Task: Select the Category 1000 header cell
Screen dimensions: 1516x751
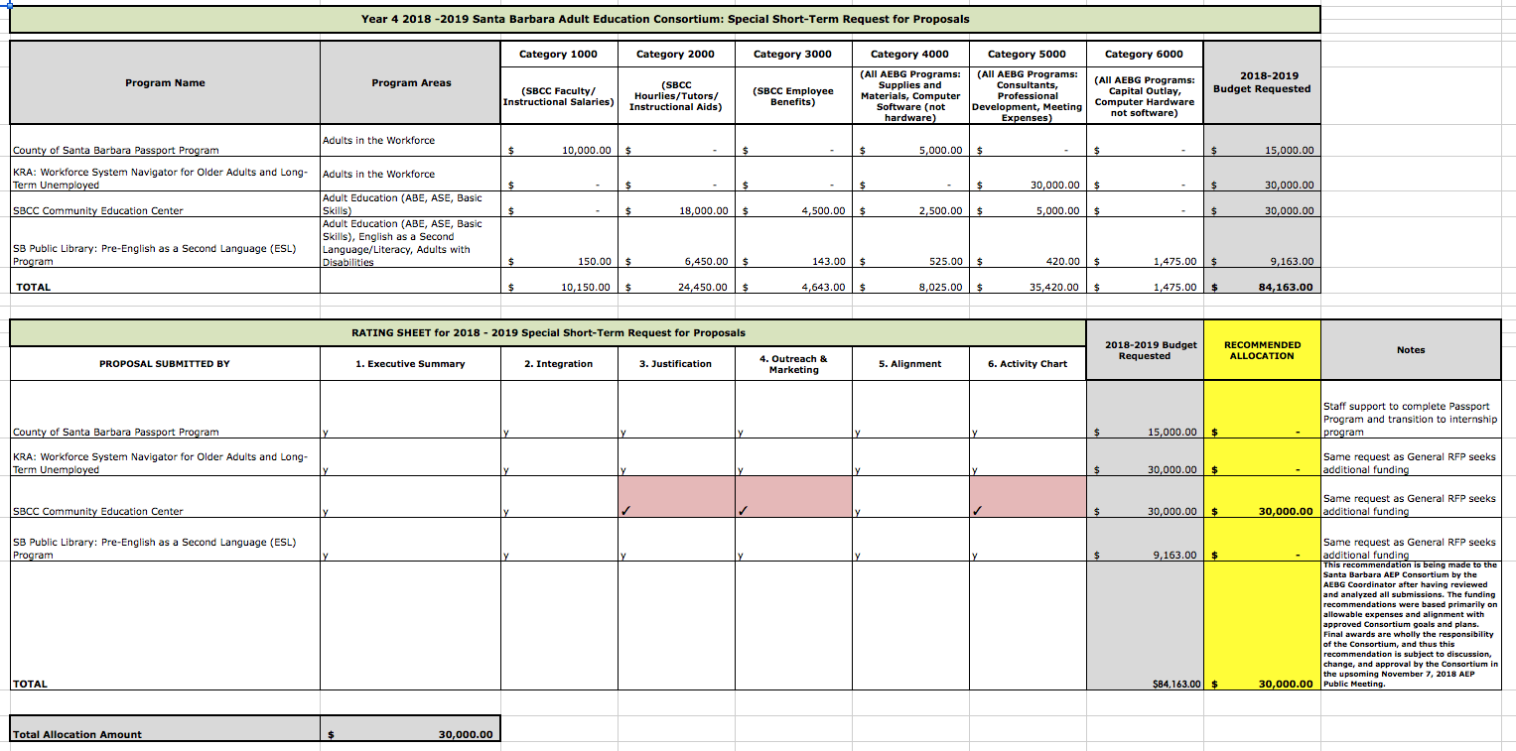Action: [x=558, y=54]
